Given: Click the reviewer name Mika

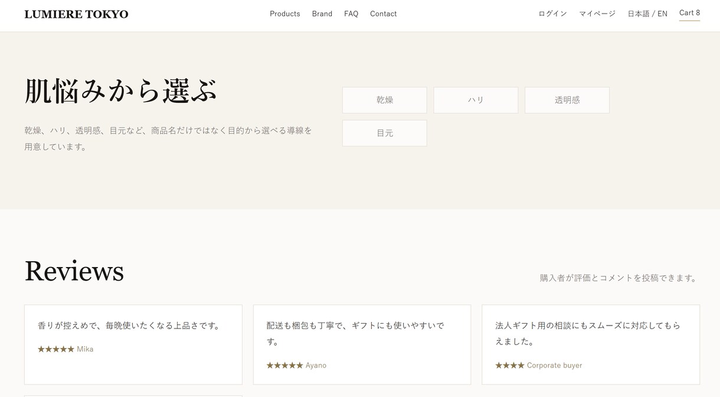Looking at the screenshot, I should [x=85, y=349].
